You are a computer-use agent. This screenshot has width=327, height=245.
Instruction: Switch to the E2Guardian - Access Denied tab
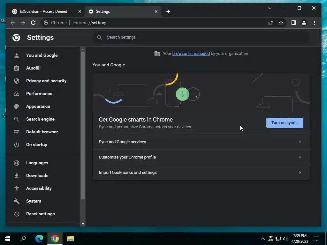coord(43,11)
